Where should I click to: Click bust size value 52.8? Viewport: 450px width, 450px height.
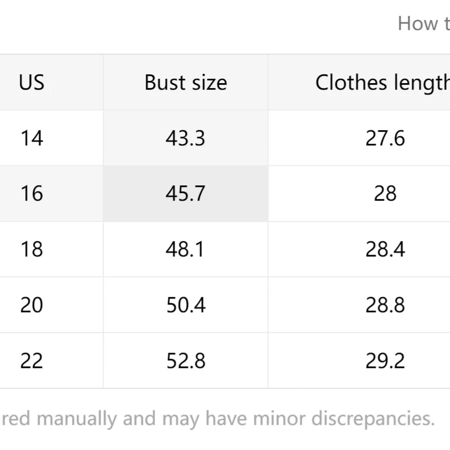point(185,360)
